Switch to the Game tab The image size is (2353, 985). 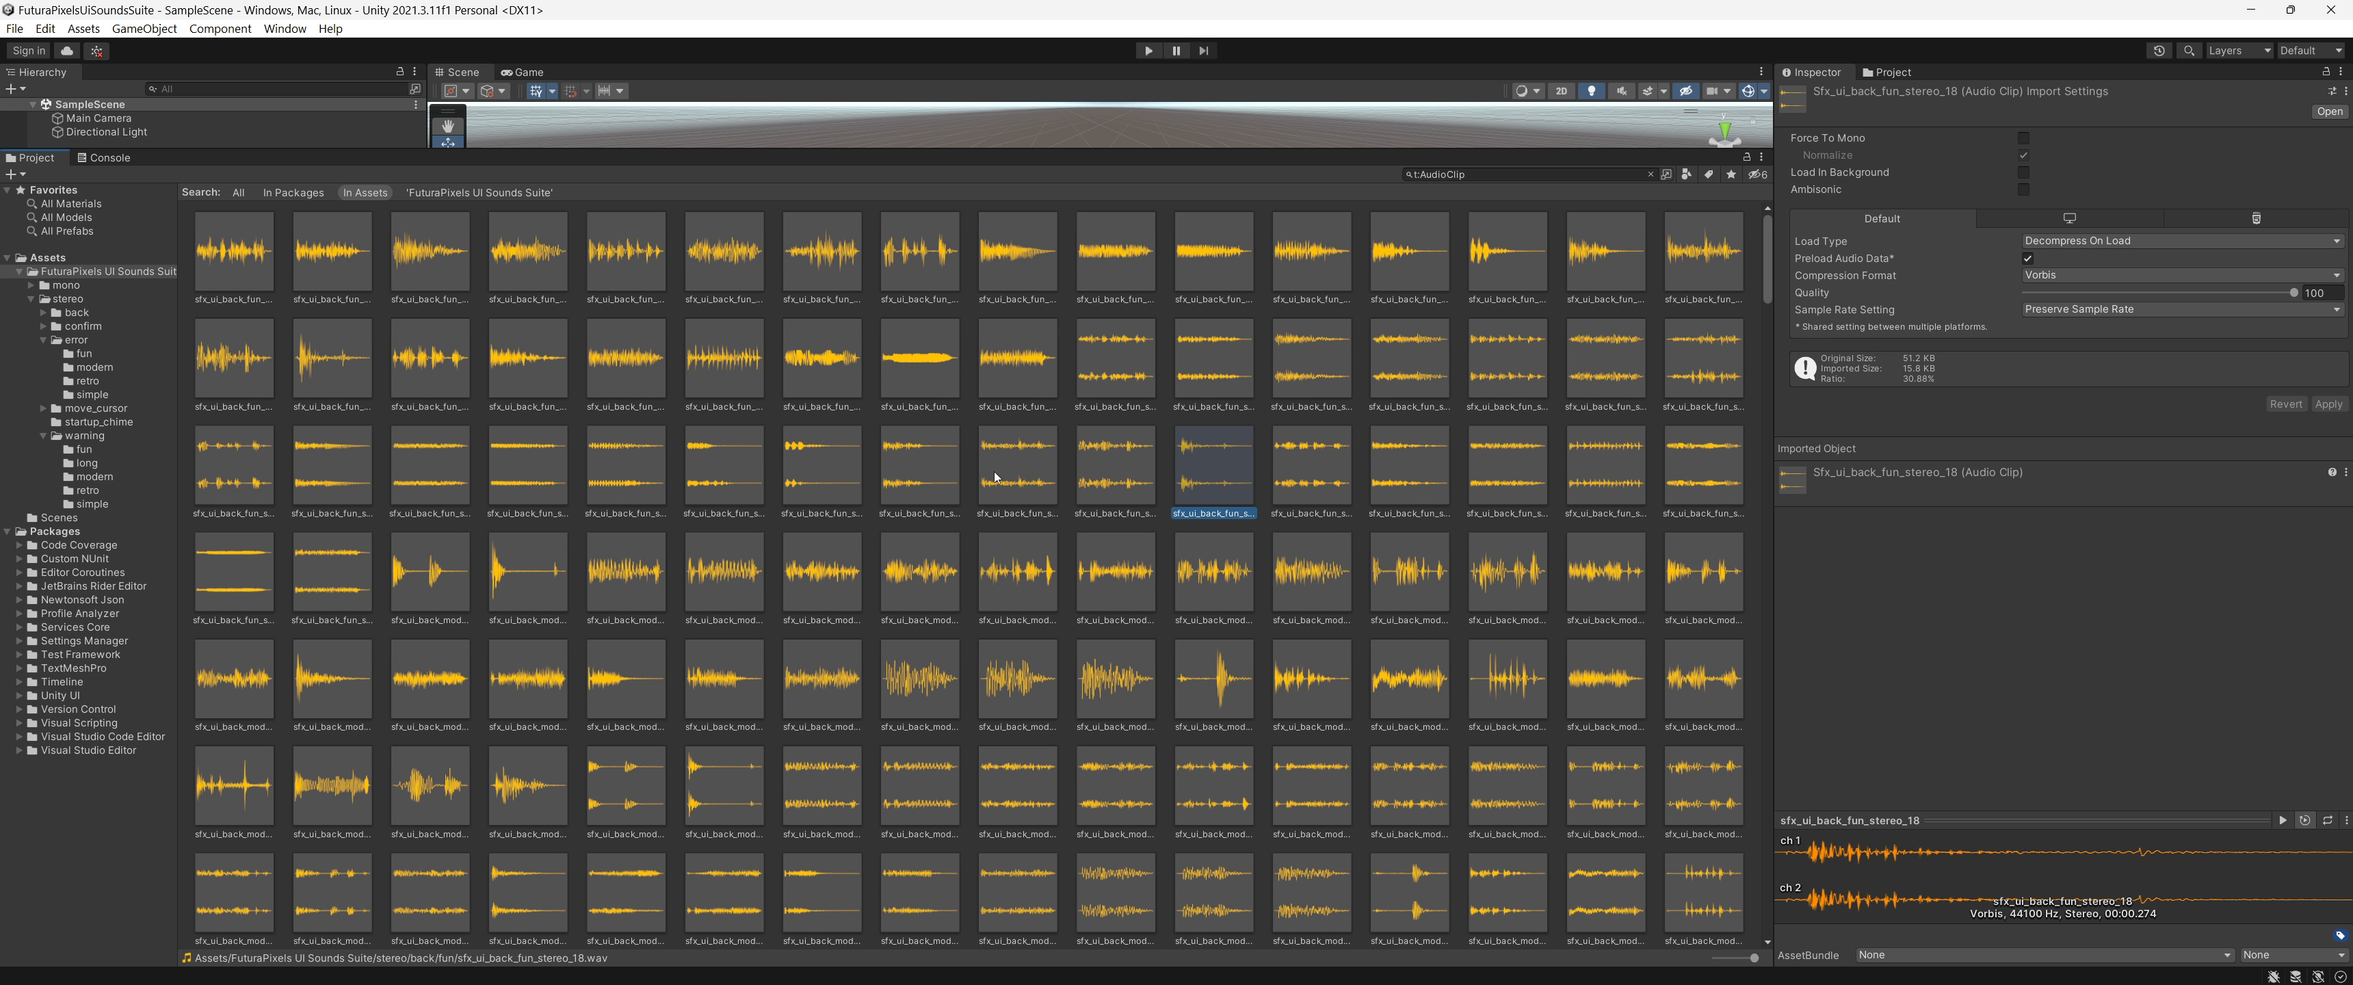coord(523,73)
